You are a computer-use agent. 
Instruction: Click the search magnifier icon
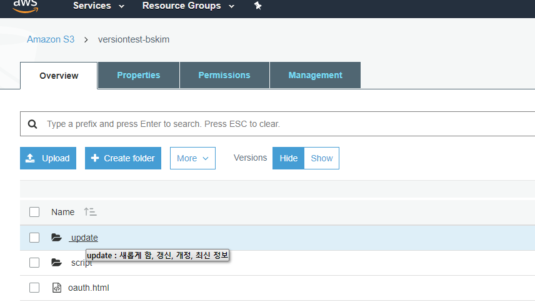pyautogui.click(x=32, y=124)
